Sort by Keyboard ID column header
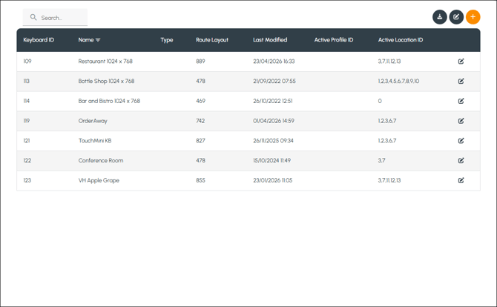 click(39, 40)
